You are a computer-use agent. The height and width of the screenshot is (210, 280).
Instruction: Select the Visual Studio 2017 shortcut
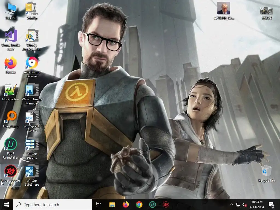(x=11, y=40)
